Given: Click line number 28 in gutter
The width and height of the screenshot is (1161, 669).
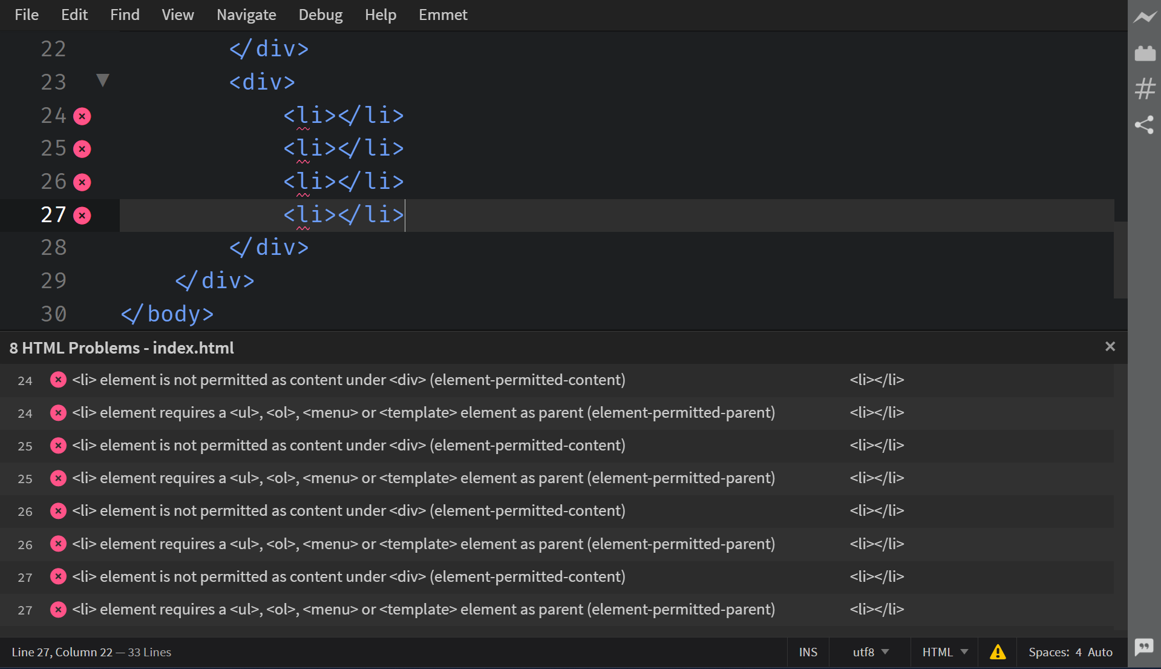Looking at the screenshot, I should pos(53,248).
